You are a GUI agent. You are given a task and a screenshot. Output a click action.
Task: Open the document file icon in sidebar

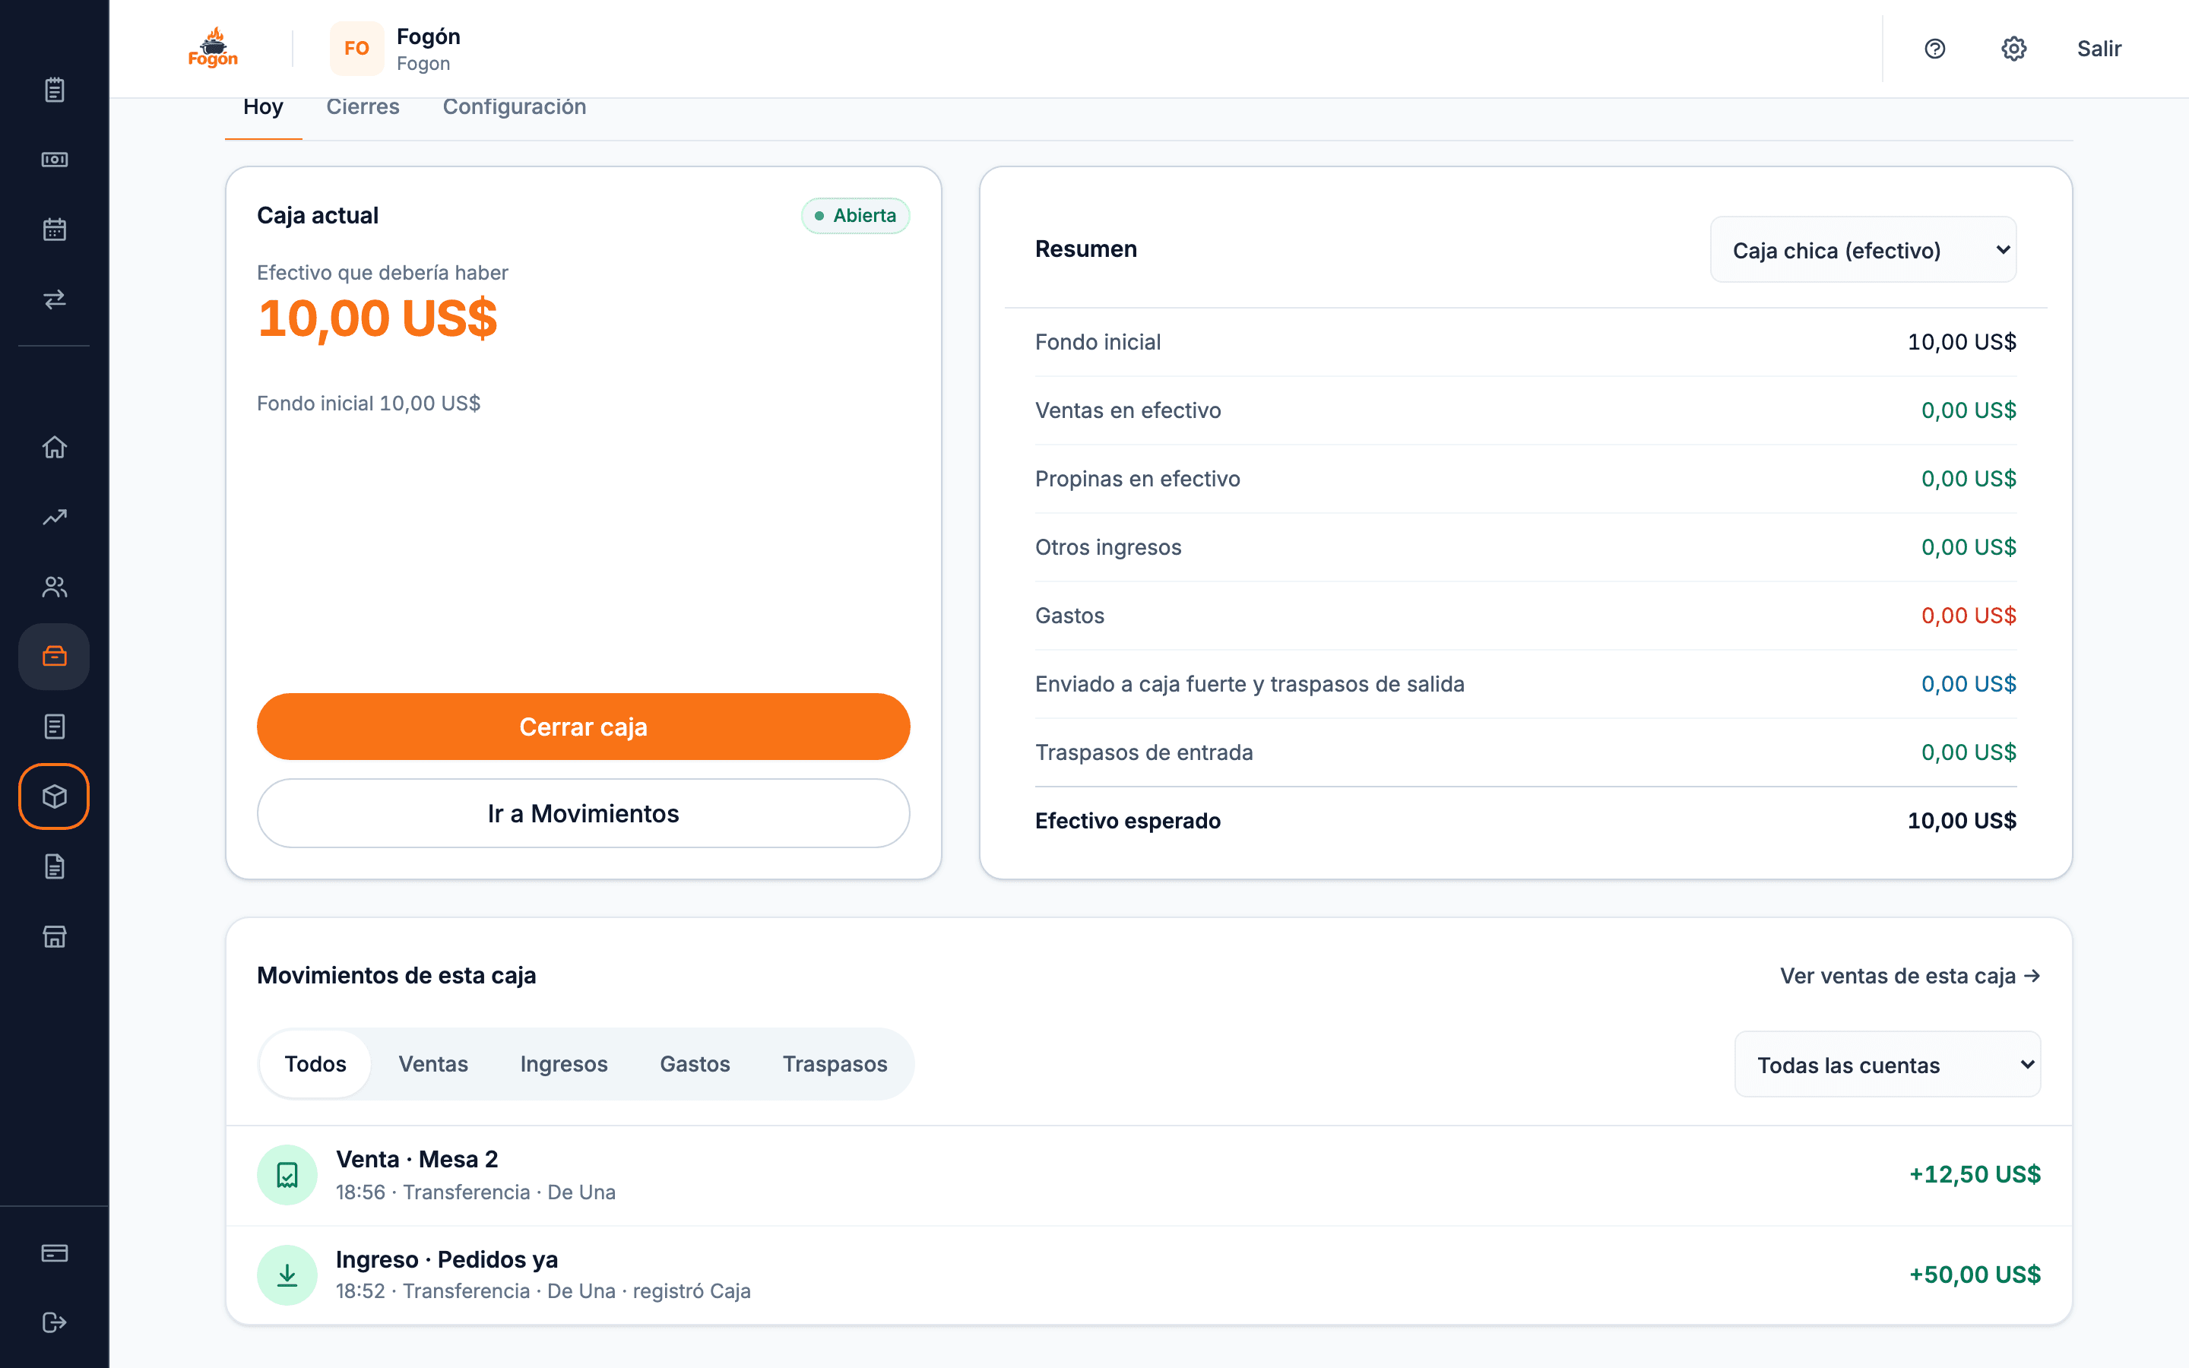coord(54,866)
